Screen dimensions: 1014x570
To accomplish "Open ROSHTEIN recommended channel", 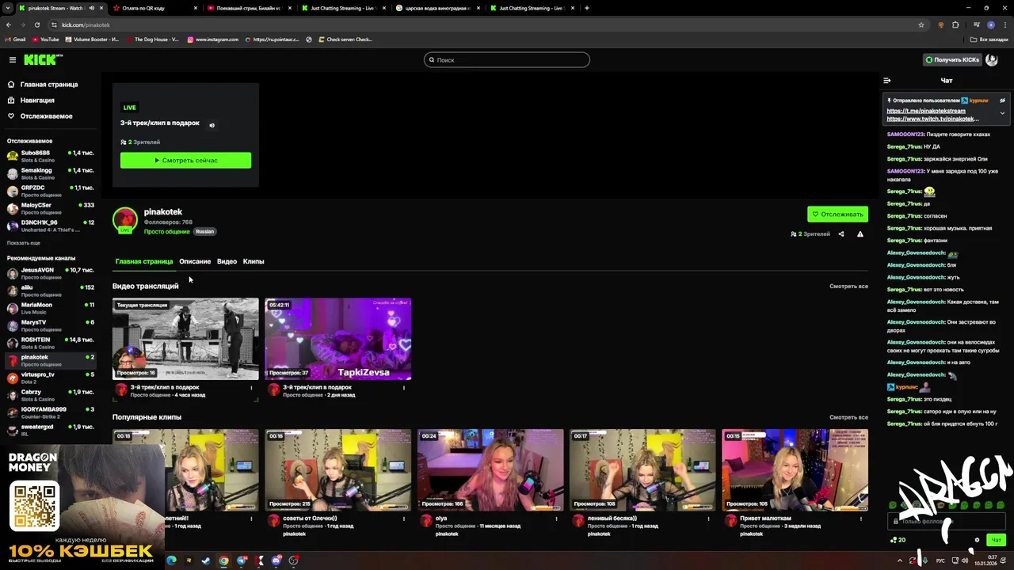I will point(51,343).
